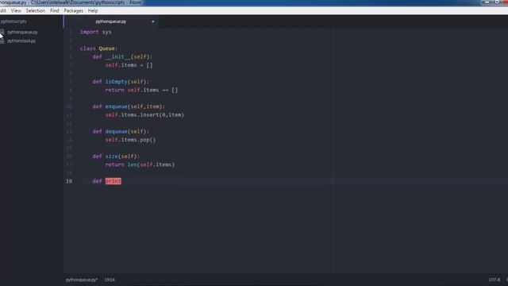This screenshot has width=508, height=286.
Task: Click the modified dot on pythonqueue.py tab
Action: (153, 21)
